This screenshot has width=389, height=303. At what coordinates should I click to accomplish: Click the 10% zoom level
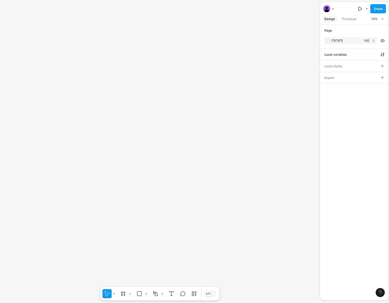click(x=374, y=19)
